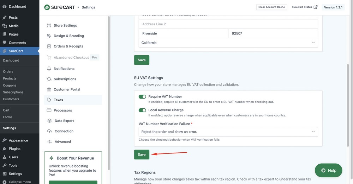Click the SureCart Status external link icon
353x184 pixels.
316,7
